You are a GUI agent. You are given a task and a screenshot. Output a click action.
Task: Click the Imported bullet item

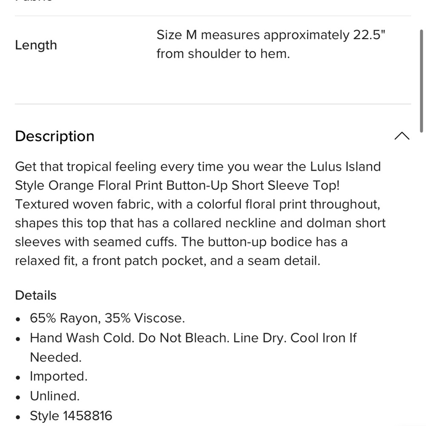pos(58,377)
